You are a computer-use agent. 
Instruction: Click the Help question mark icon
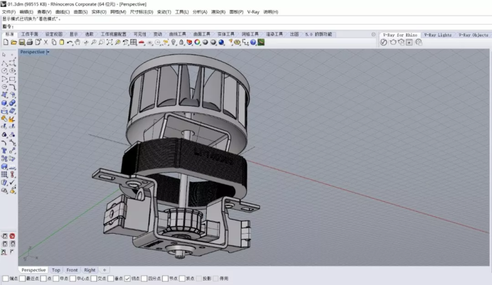[253, 43]
